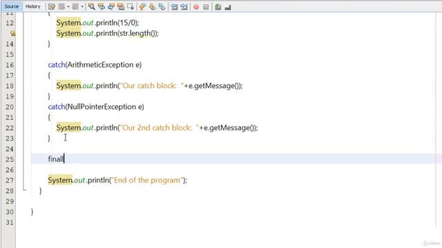
Task: Click line number 16 in the gutter
Action: pyautogui.click(x=10, y=65)
